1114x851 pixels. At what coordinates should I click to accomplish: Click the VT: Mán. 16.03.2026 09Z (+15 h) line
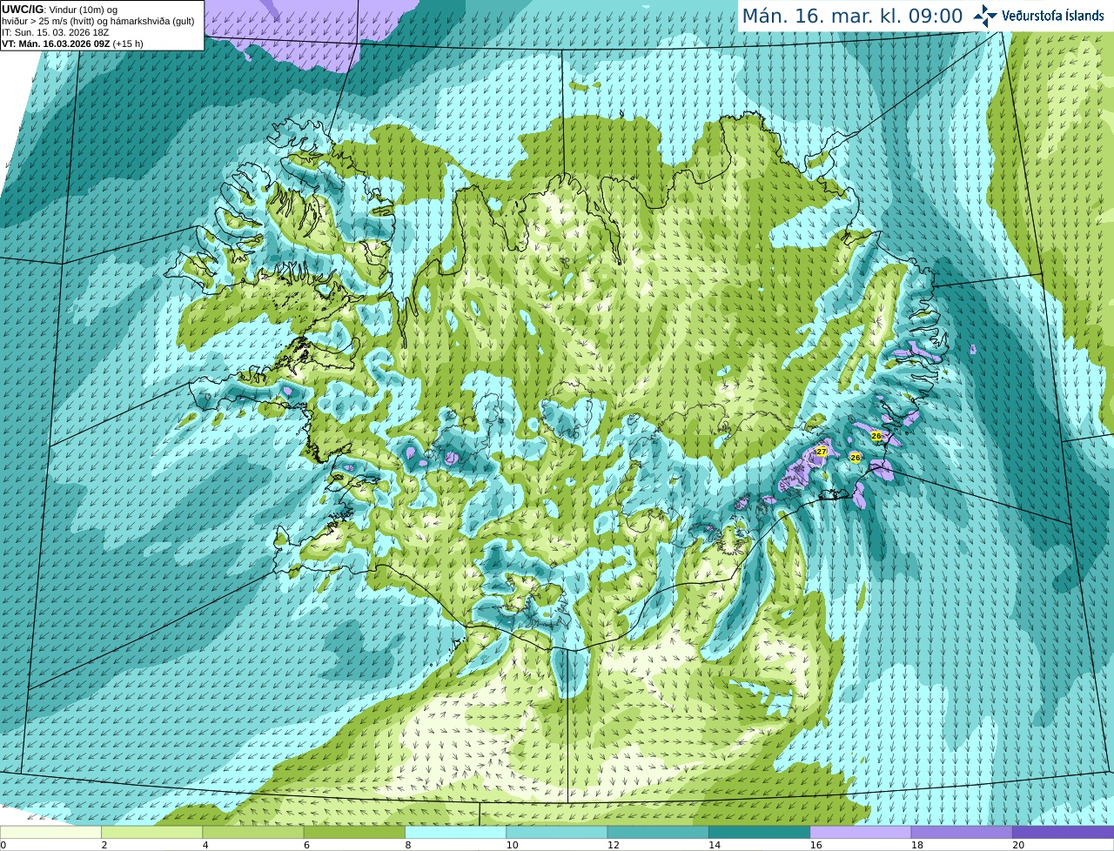click(x=72, y=44)
